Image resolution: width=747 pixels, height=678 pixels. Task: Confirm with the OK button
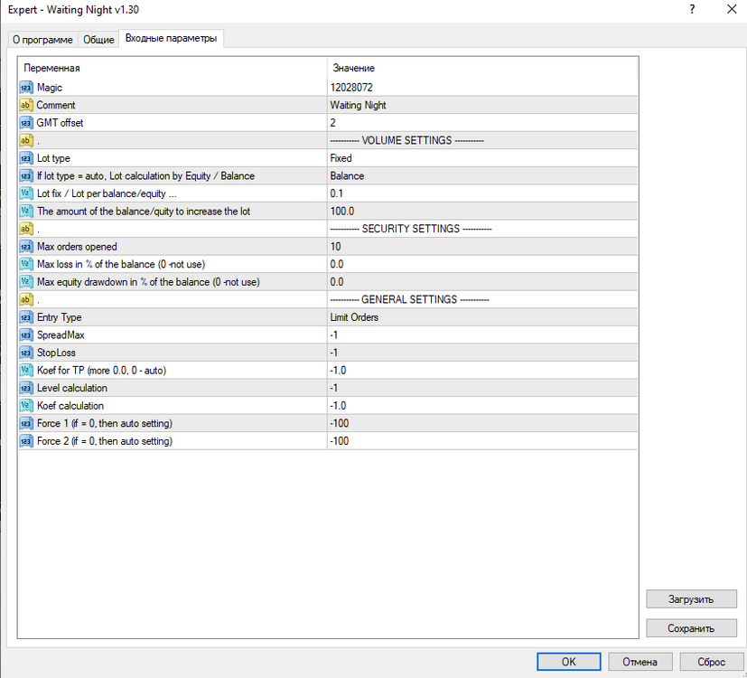[569, 662]
